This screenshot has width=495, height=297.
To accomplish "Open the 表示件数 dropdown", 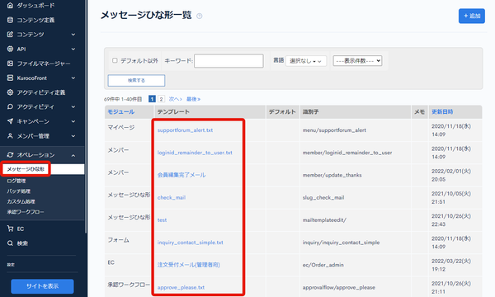I will (x=357, y=60).
